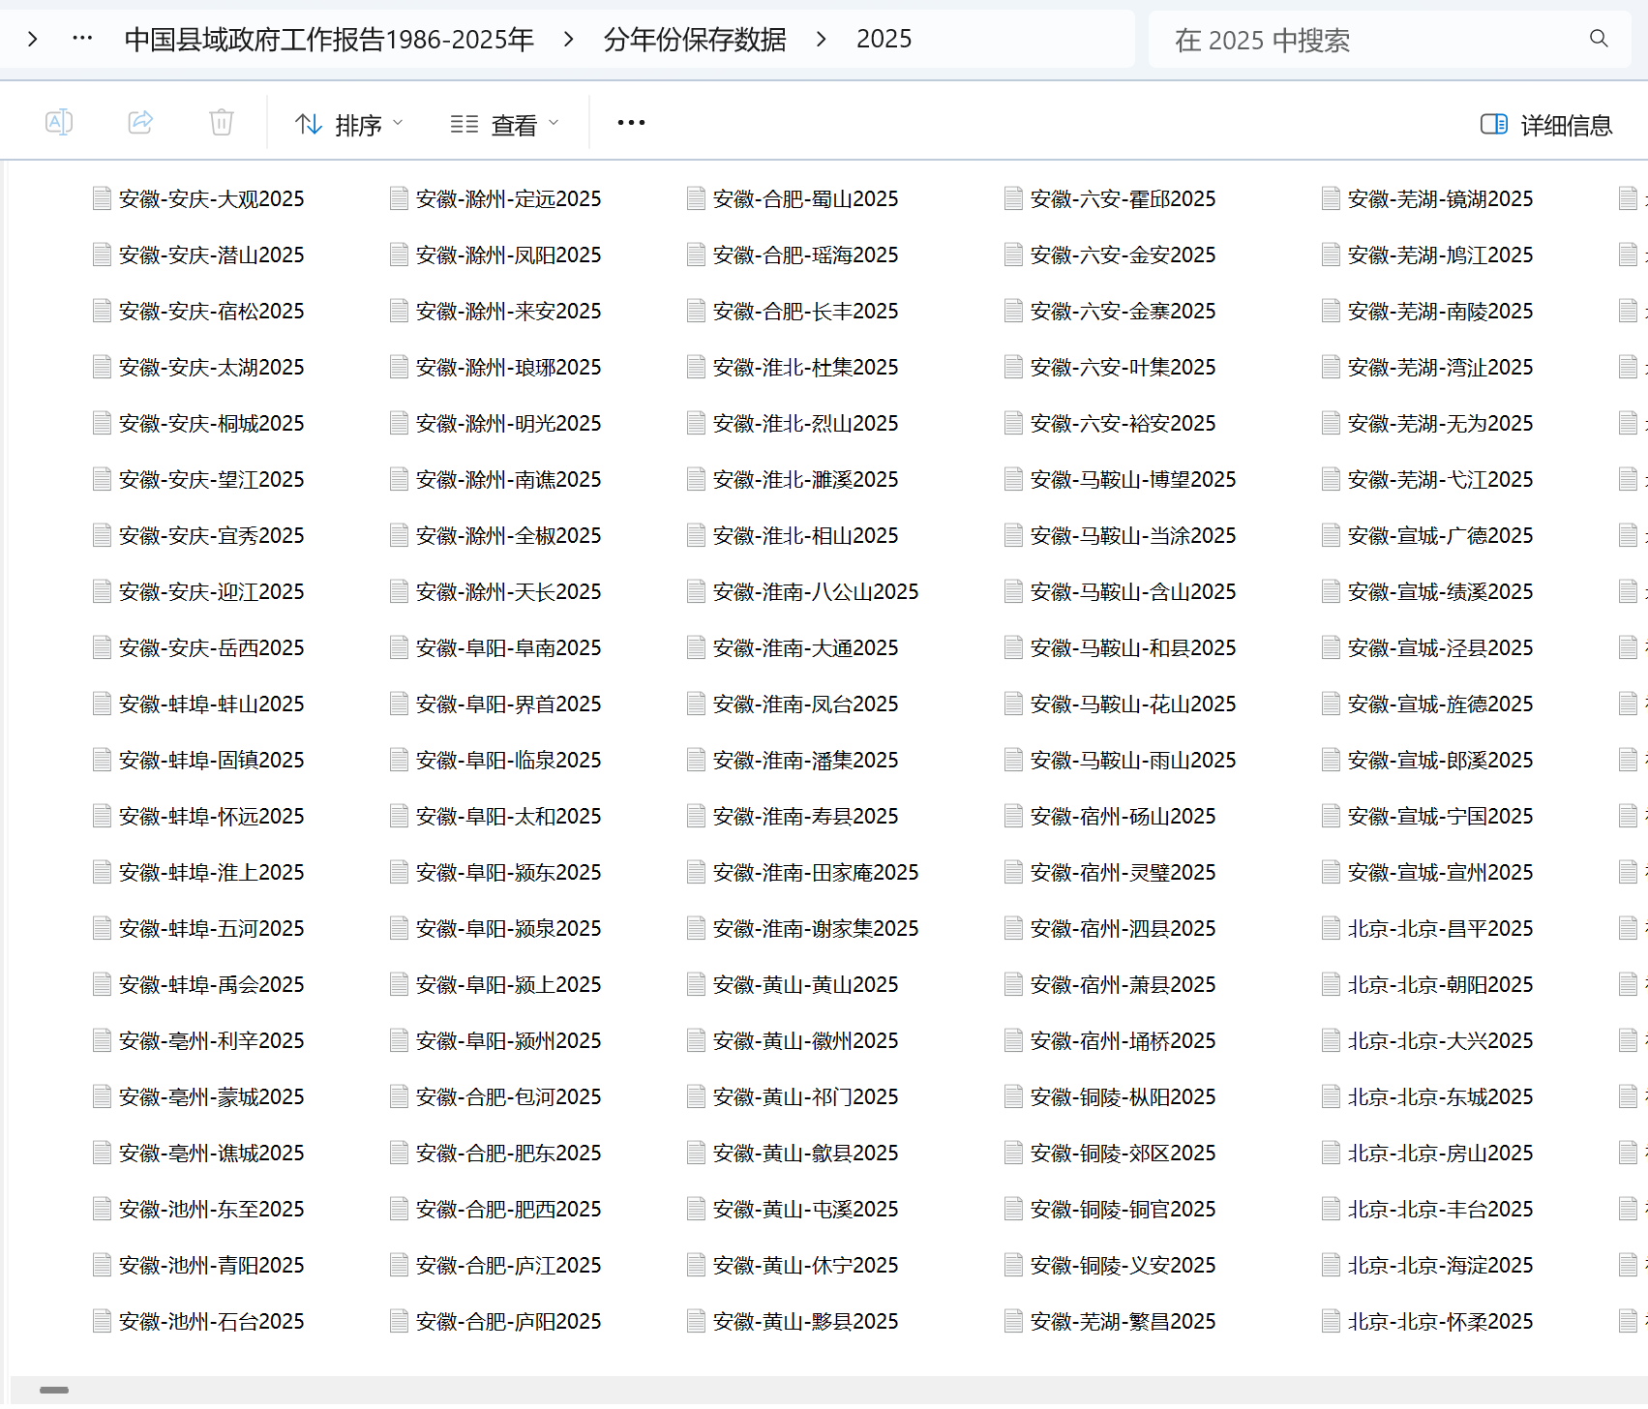Show hidden breadcrumb path ellipsis
This screenshot has height=1409, width=1648.
(82, 39)
